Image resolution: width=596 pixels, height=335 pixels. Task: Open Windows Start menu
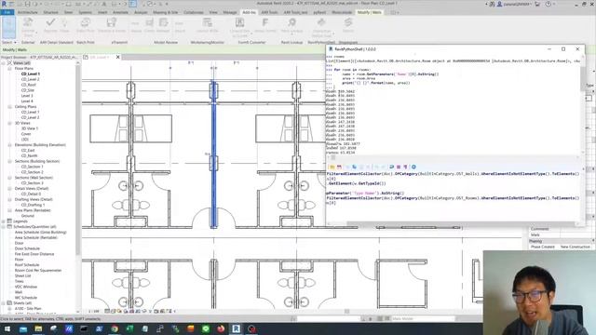tap(8, 328)
